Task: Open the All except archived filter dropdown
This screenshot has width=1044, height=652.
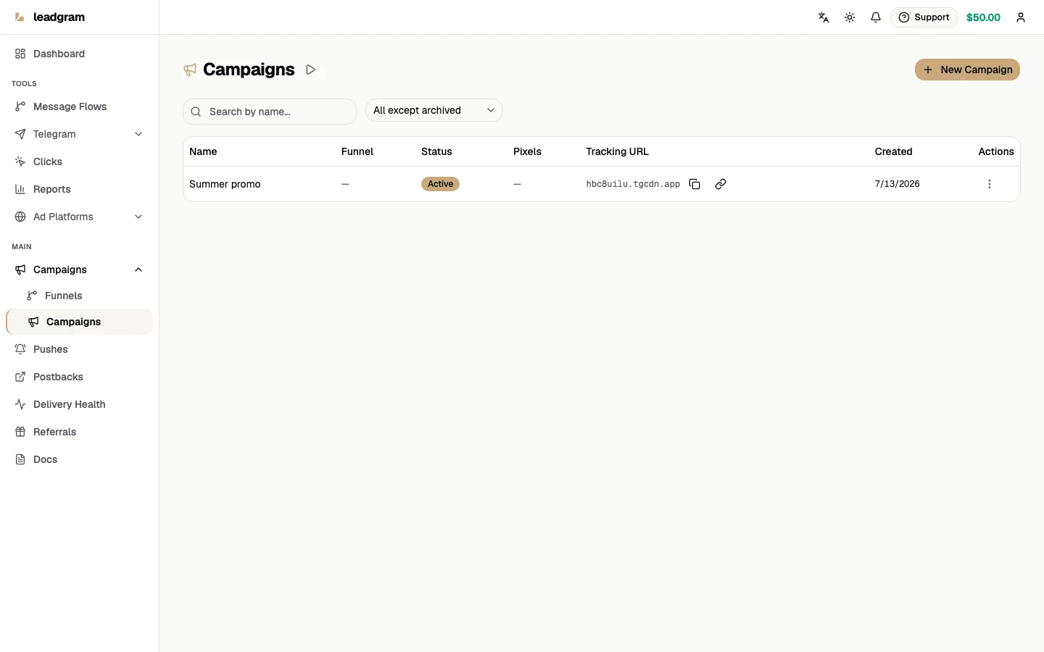Action: [434, 110]
